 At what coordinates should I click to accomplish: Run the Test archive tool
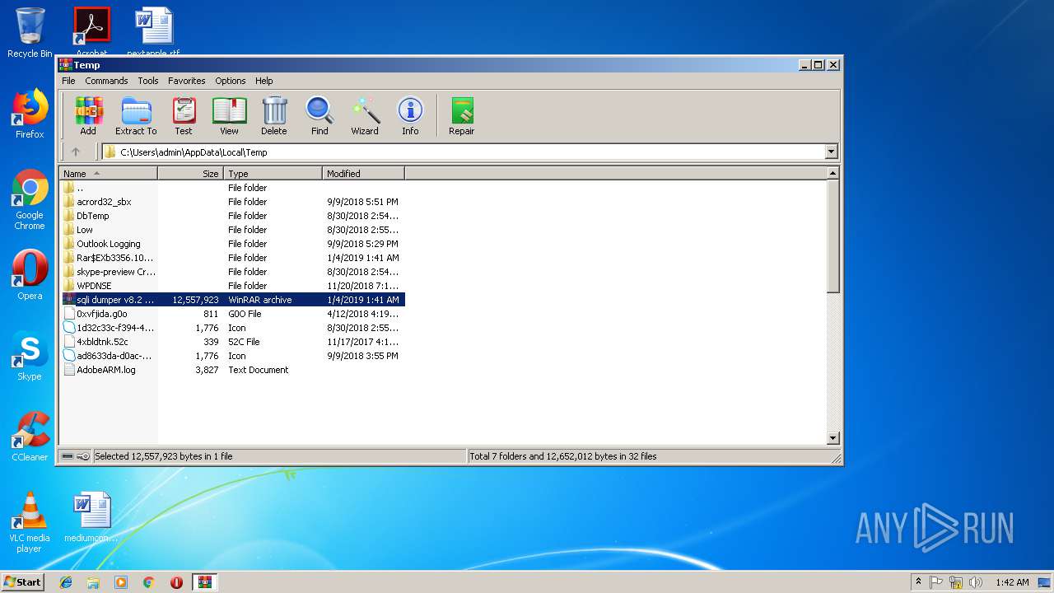184,115
